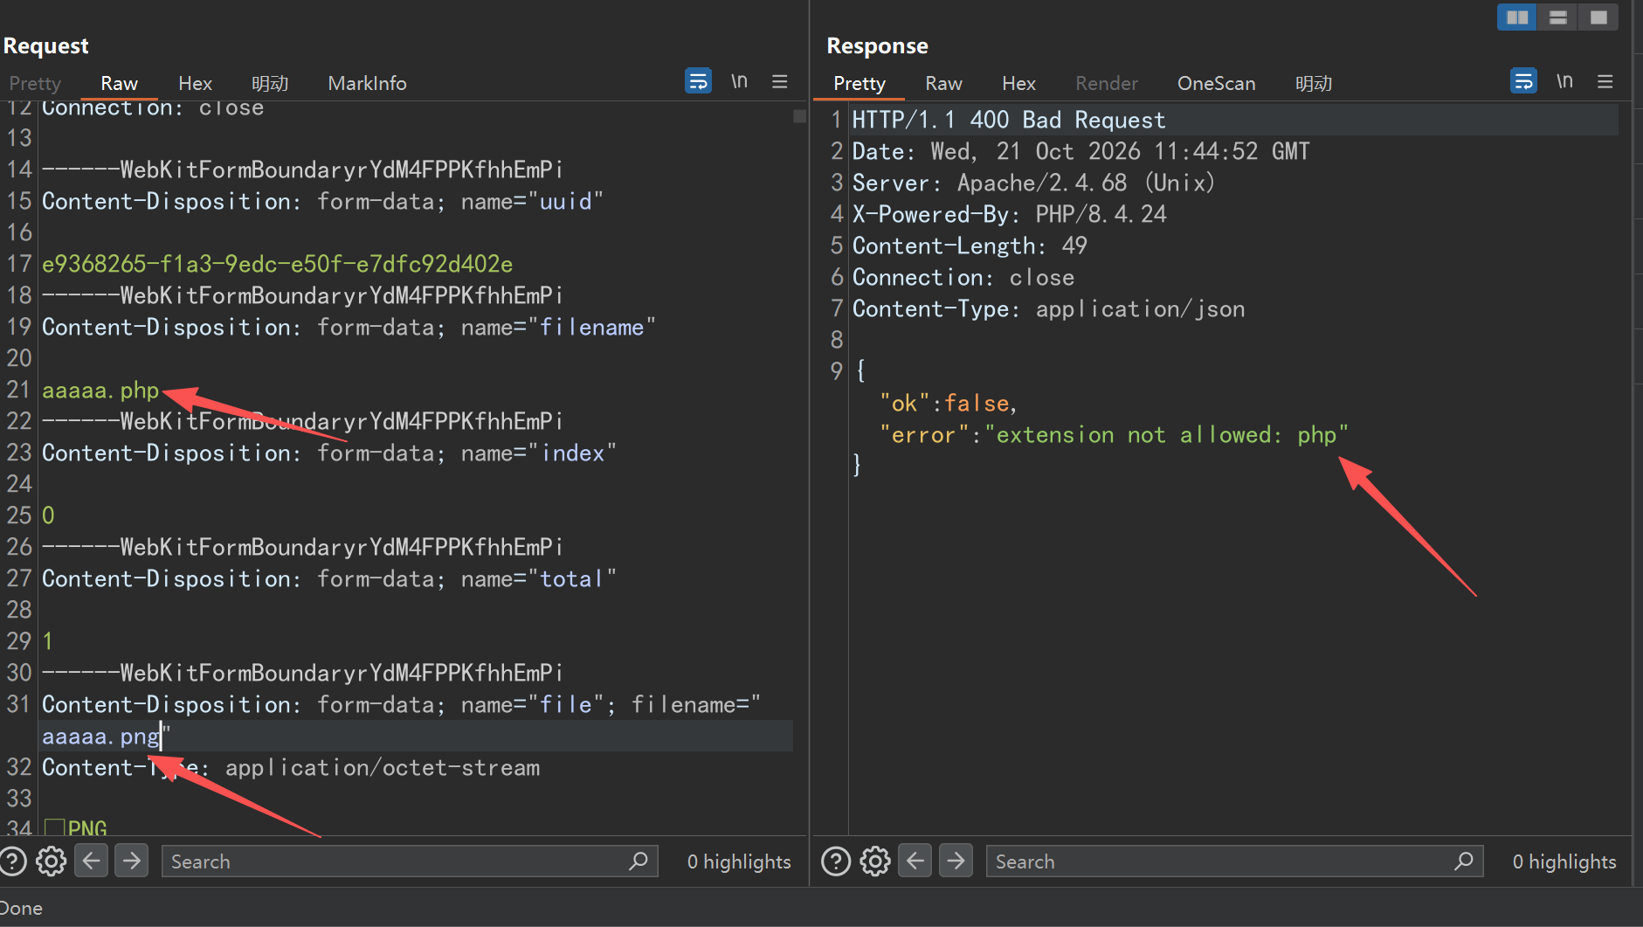Open Response search settings gear

pyautogui.click(x=875, y=861)
